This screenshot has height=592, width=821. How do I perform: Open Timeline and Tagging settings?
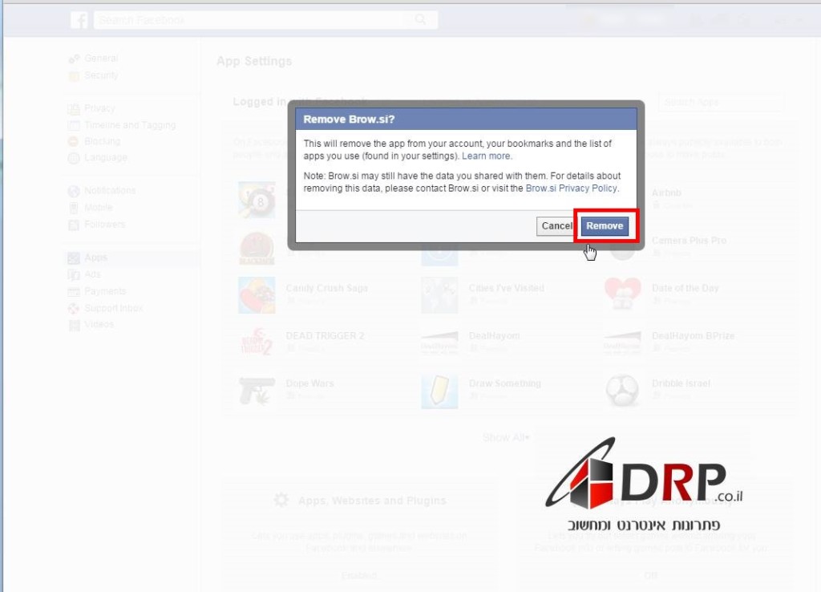129,125
